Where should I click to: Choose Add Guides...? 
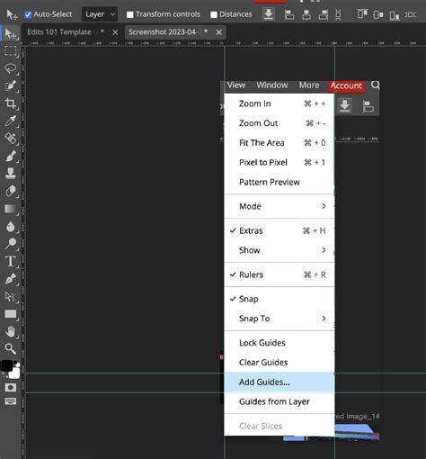(280, 382)
